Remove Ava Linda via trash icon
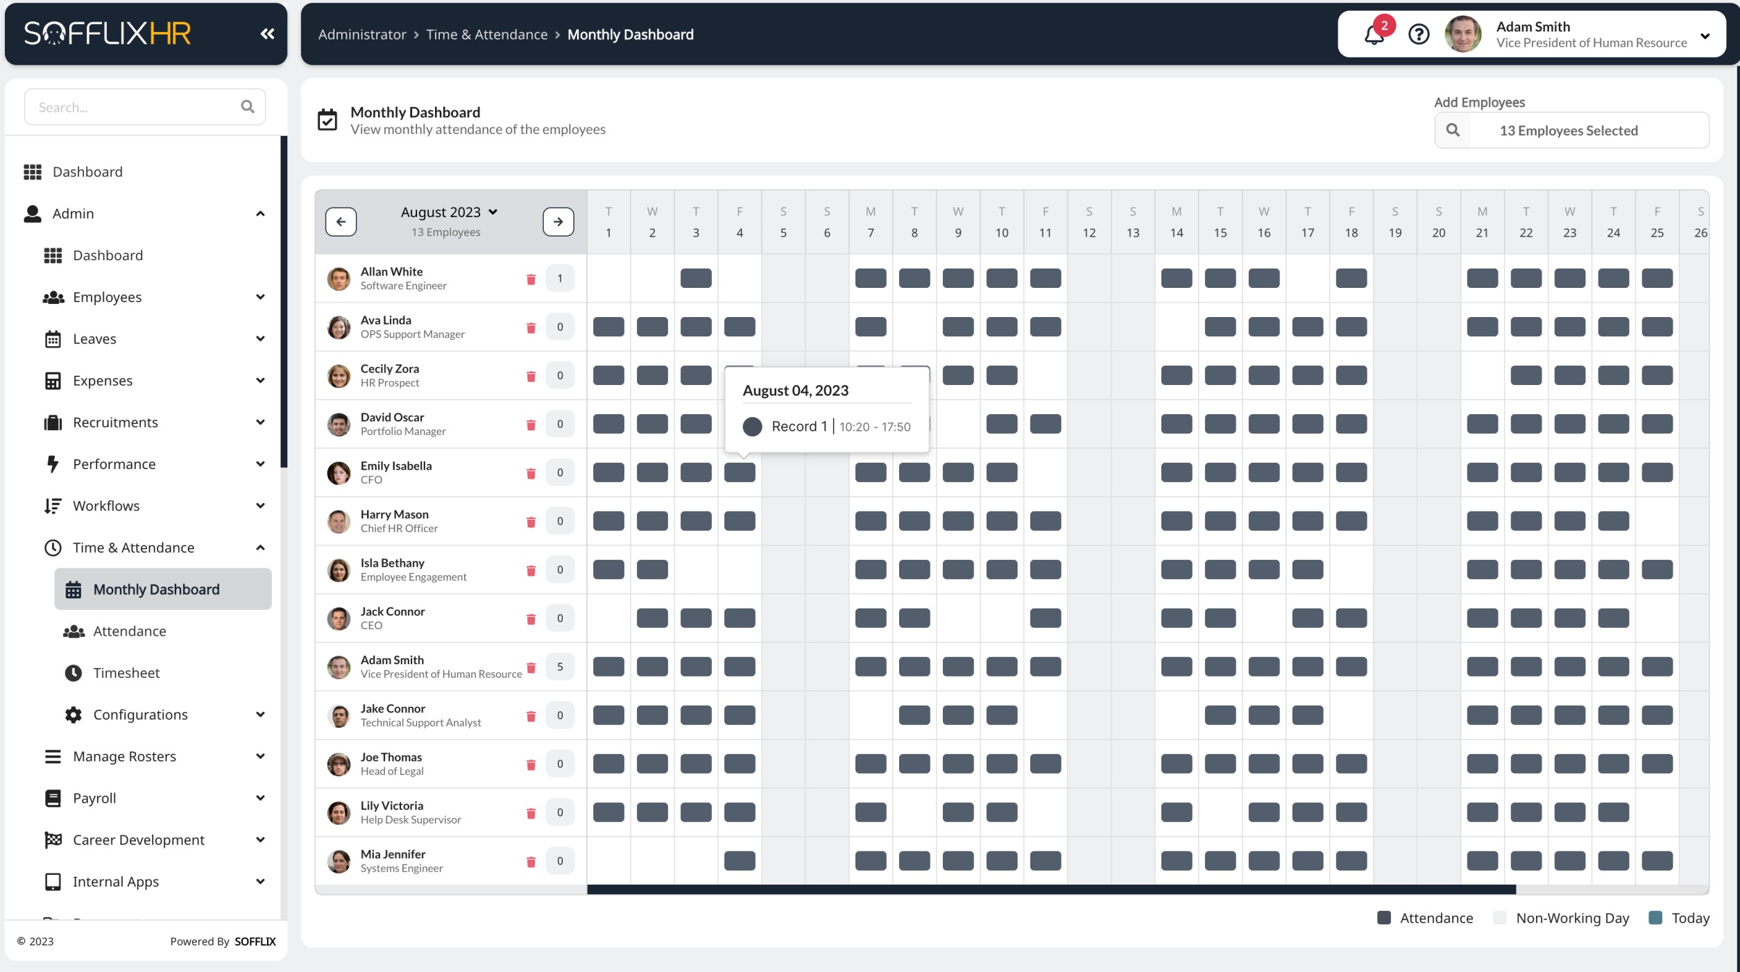The image size is (1740, 972). pyautogui.click(x=531, y=327)
